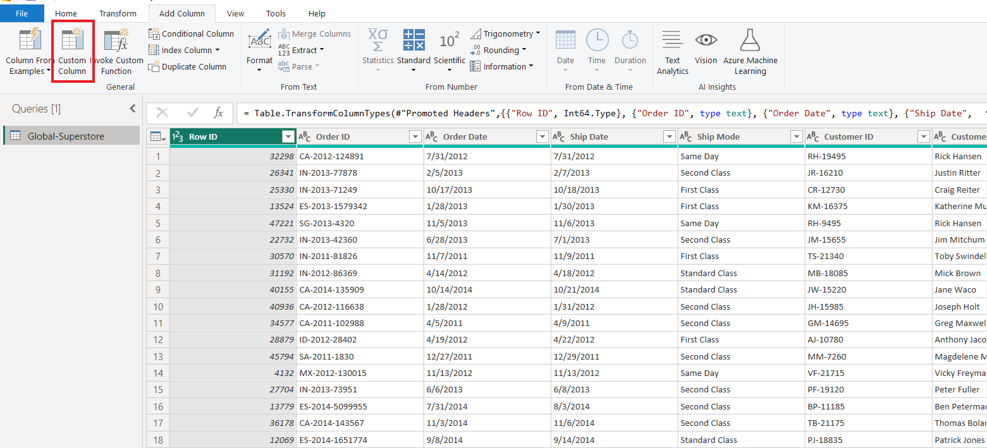Switch to the Transform ribbon tab
The height and width of the screenshot is (448, 987).
click(x=118, y=13)
